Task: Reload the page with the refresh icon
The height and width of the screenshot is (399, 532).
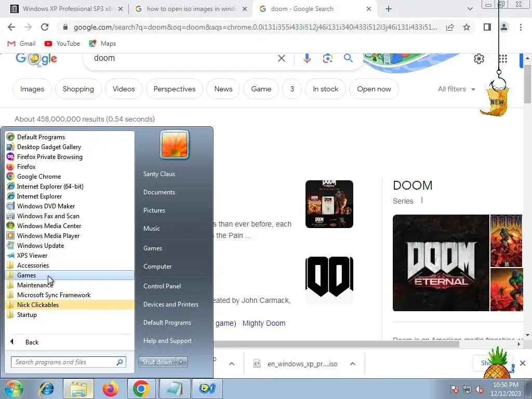Action: 45,27
